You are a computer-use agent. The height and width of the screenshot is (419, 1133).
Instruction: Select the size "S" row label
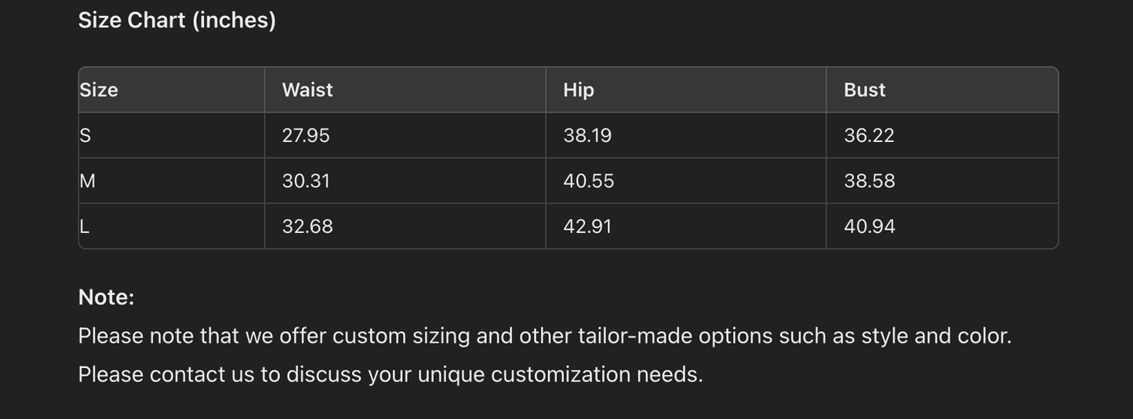(85, 136)
